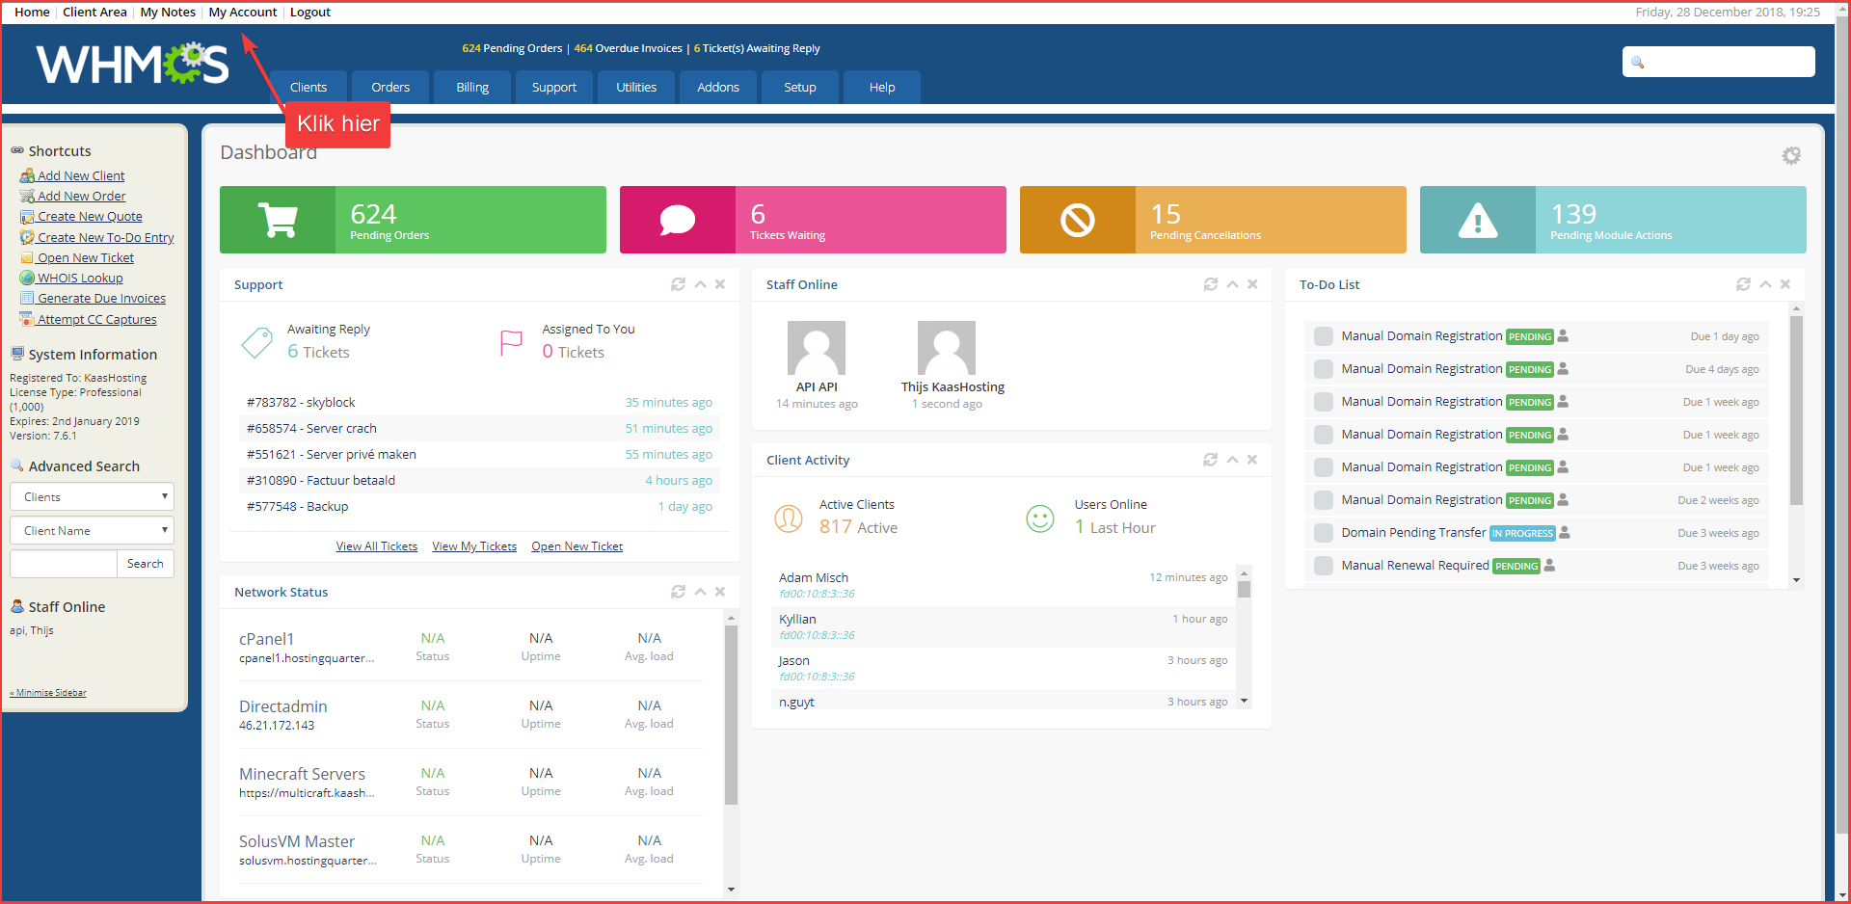Click the Pending Cancellations ban icon
The image size is (1851, 904).
tap(1077, 221)
